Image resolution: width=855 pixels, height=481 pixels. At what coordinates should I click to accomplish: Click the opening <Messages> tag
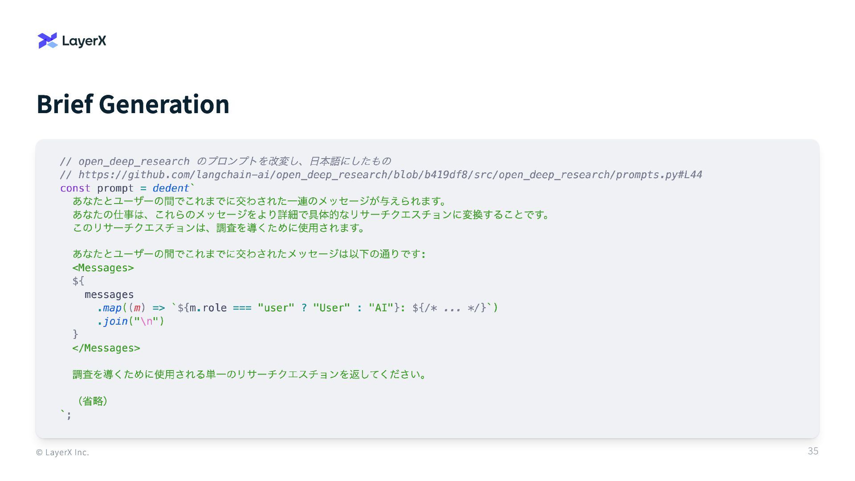[x=103, y=268]
